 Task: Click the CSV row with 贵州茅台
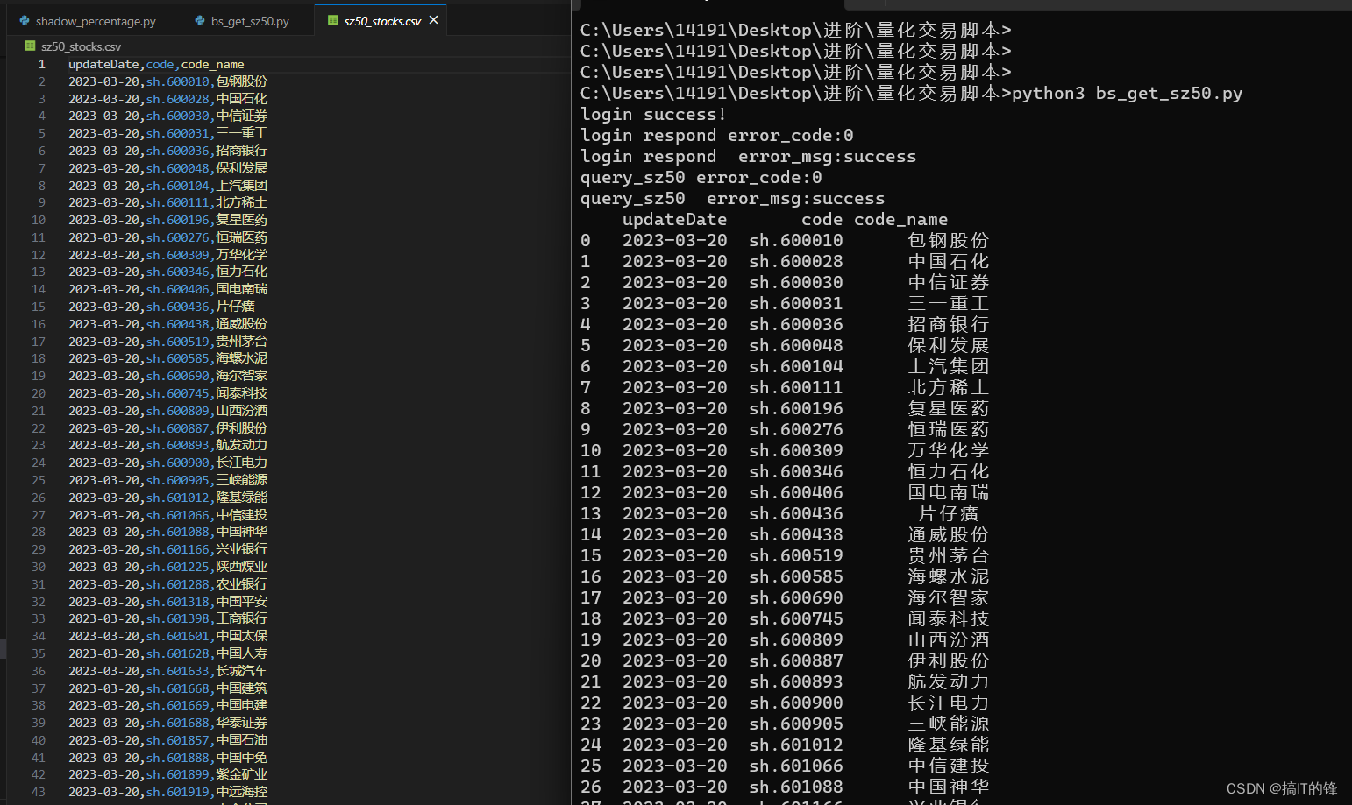coord(167,342)
